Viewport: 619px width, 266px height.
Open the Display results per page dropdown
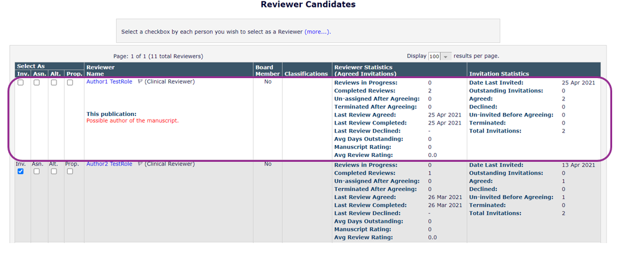[x=440, y=56]
